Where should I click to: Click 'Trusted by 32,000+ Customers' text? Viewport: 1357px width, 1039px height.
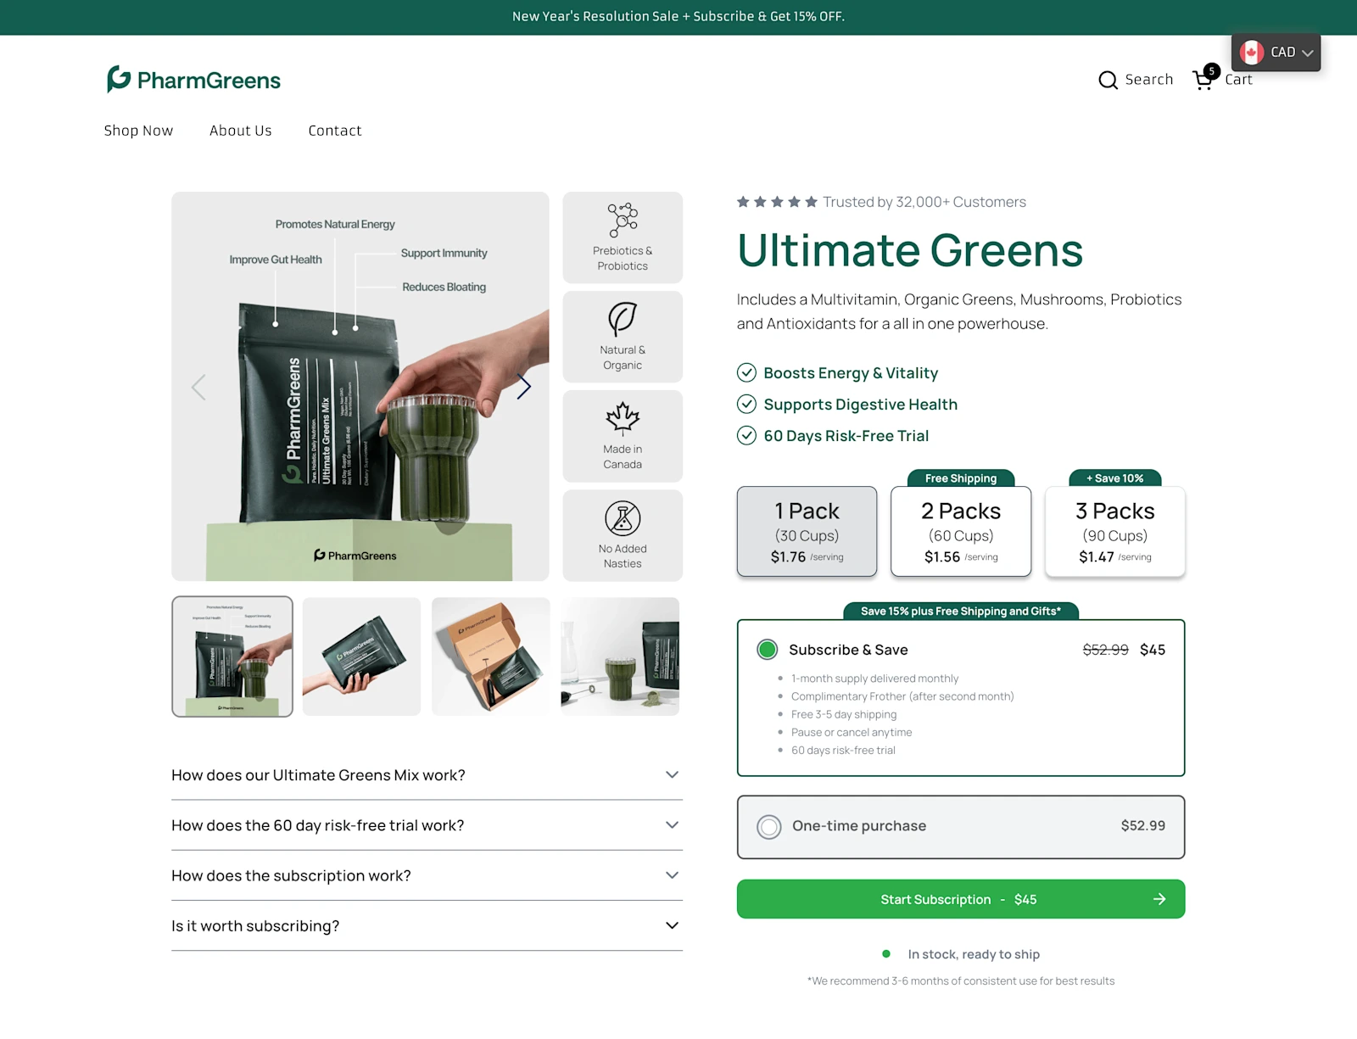(x=924, y=202)
